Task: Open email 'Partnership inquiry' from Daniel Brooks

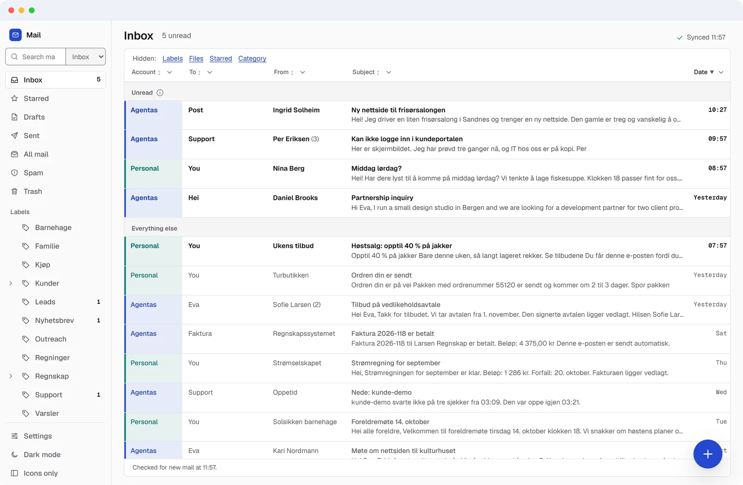Action: pos(427,203)
